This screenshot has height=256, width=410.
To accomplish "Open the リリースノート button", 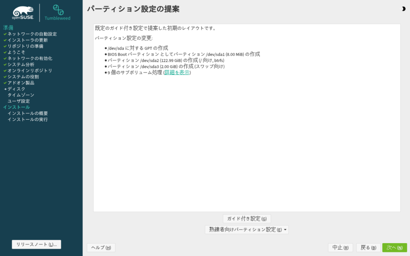I will point(36,244).
